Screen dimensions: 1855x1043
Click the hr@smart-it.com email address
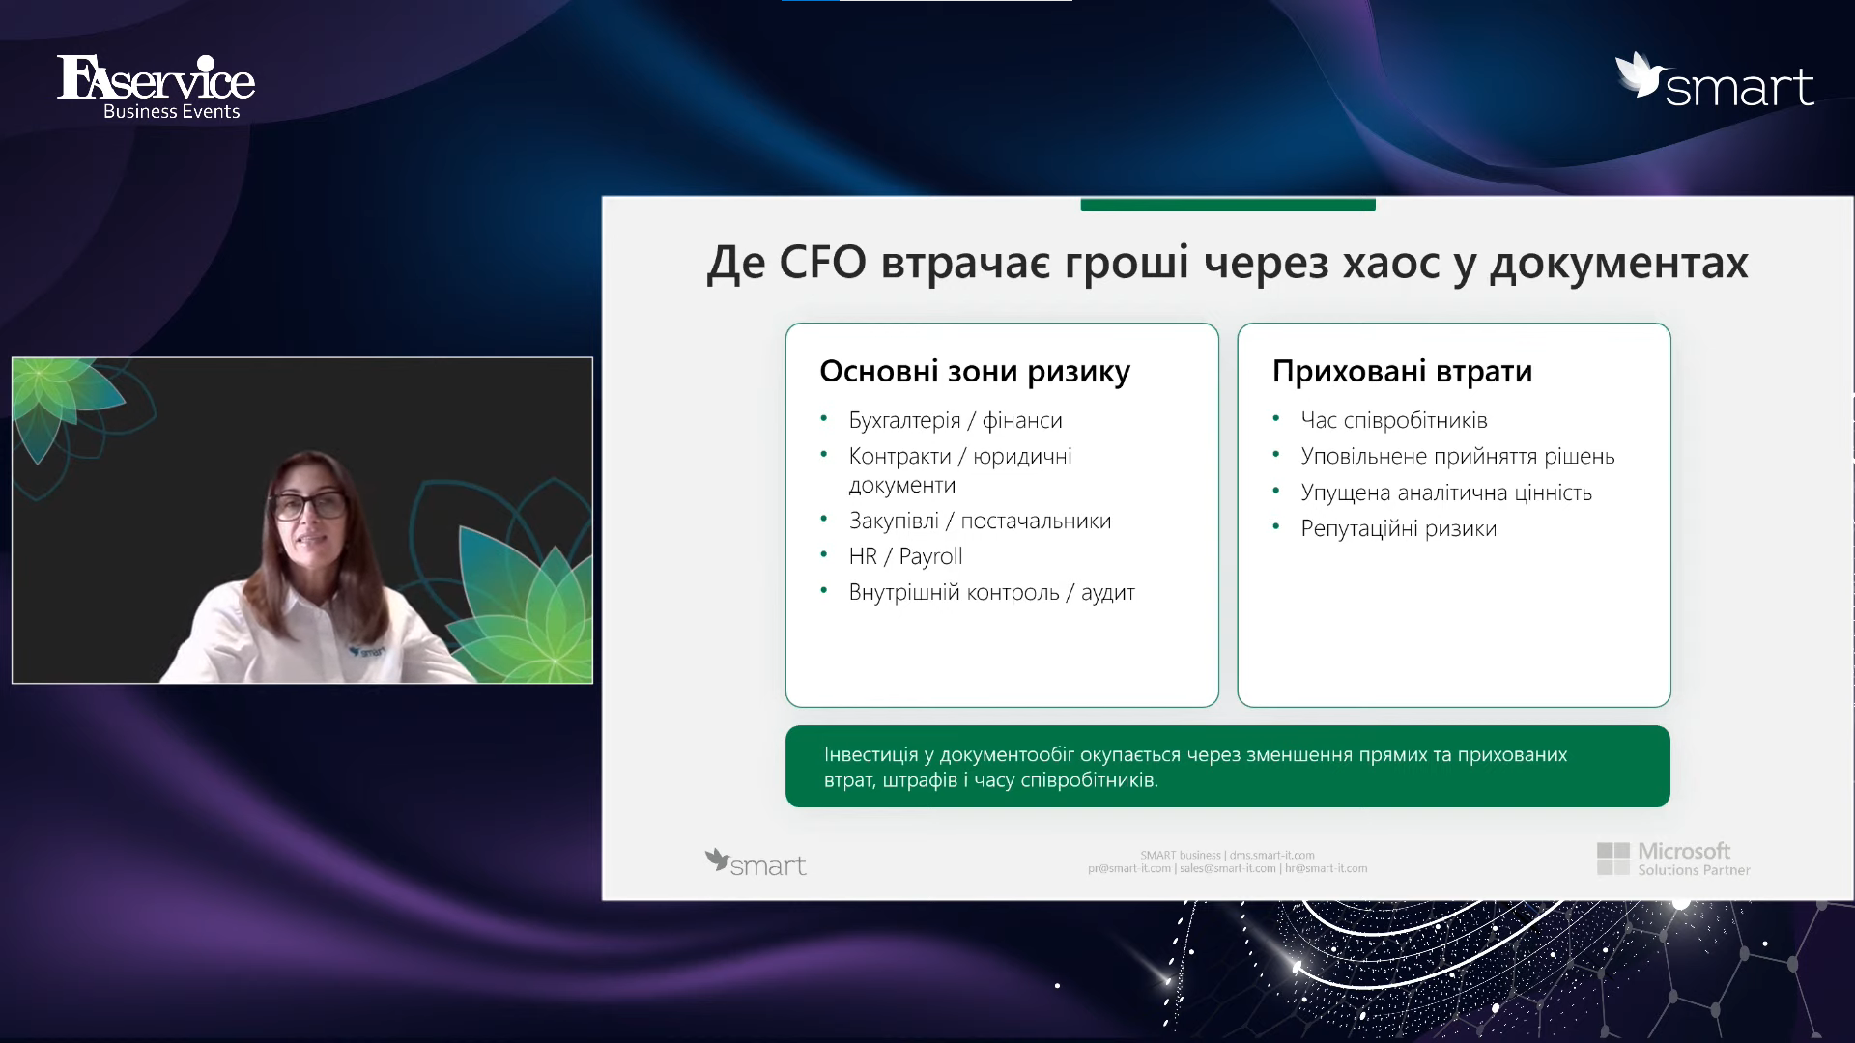click(1326, 868)
